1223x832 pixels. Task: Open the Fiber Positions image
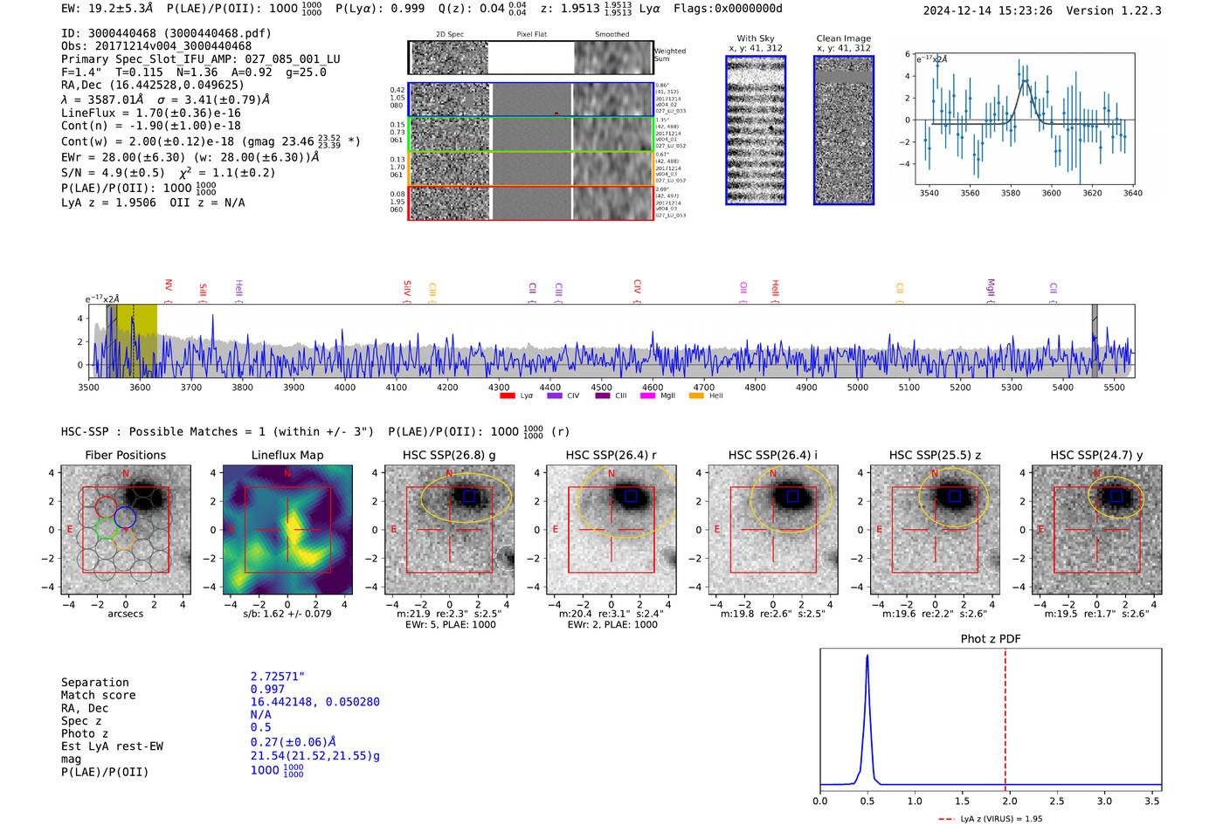click(126, 530)
